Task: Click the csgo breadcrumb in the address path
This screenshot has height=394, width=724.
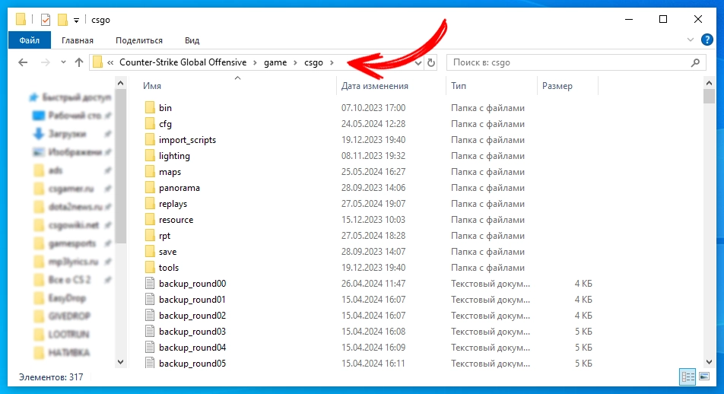Action: click(313, 62)
